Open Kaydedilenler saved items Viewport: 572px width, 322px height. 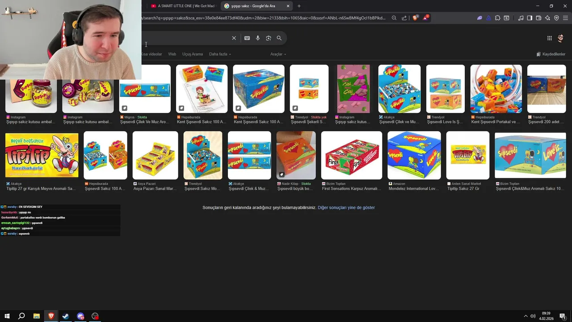point(551,54)
